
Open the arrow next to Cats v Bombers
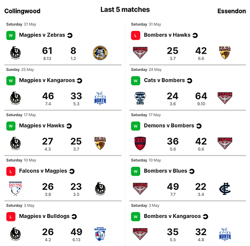[189, 81]
